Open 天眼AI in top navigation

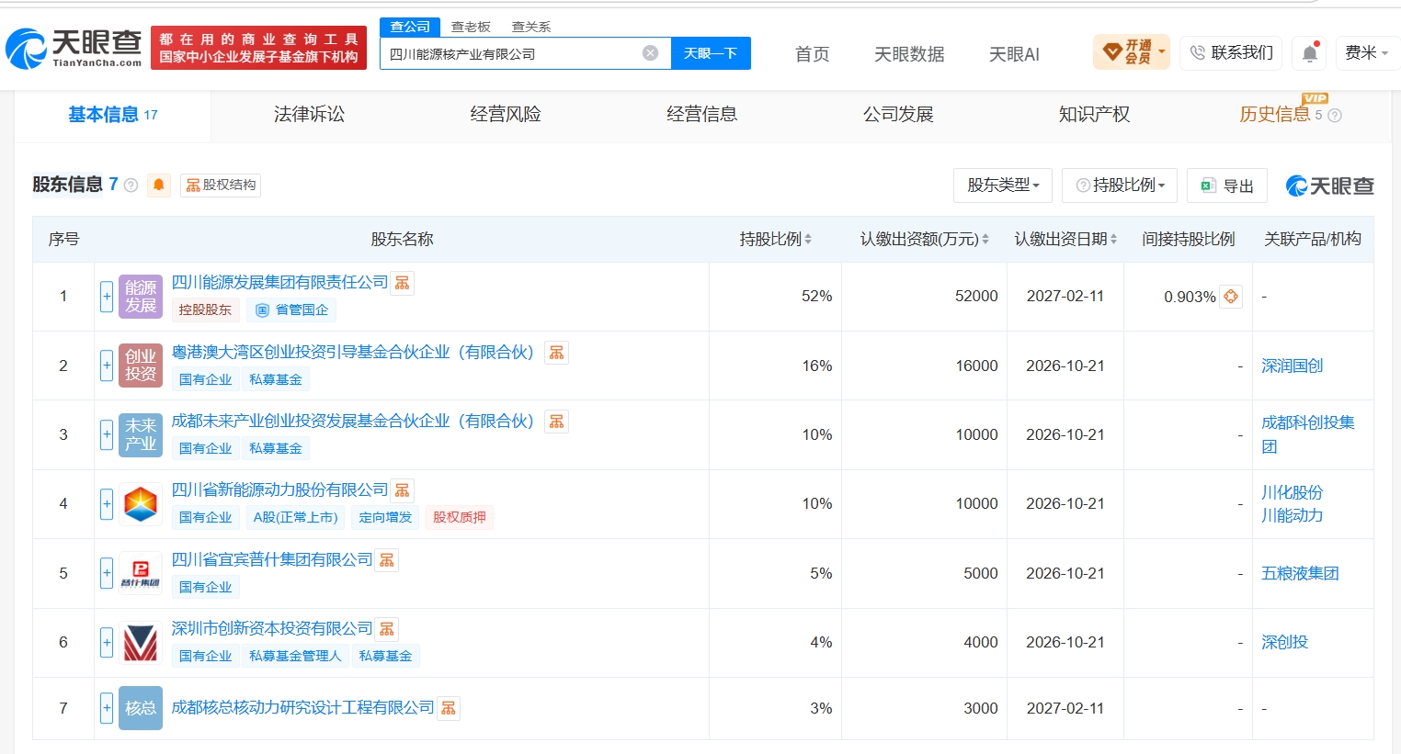tap(1014, 54)
